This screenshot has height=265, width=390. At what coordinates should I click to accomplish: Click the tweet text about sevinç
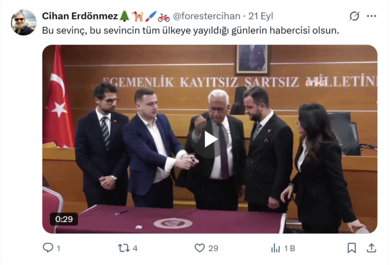[x=190, y=31]
